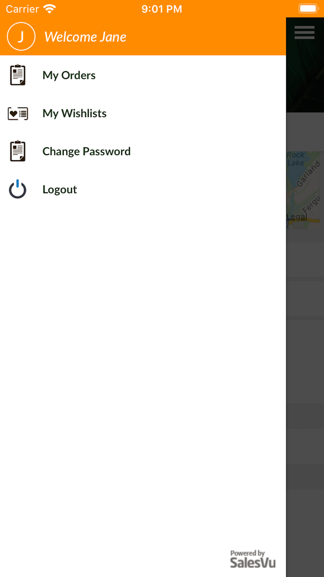Open My Wishlists menu item
324x577 pixels.
143,113
